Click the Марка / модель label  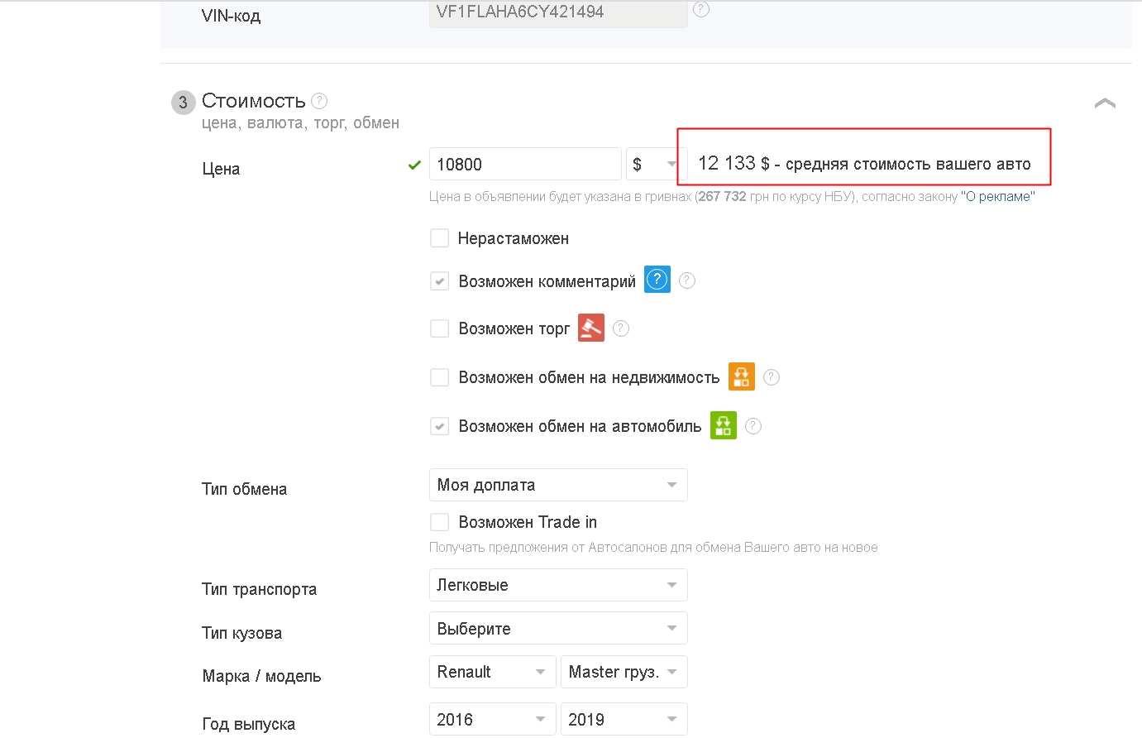click(261, 676)
